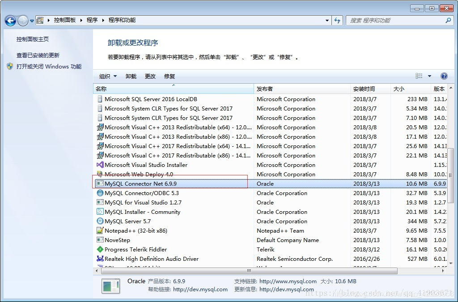This screenshot has width=458, height=302.
Task: Click the vertical scrollbar down arrow
Action: pyautogui.click(x=451, y=263)
